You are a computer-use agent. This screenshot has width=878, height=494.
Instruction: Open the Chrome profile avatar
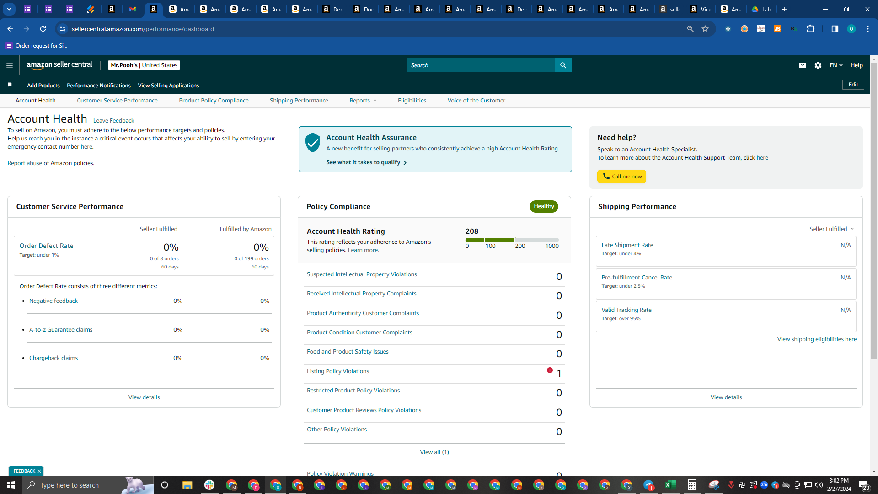tap(851, 29)
